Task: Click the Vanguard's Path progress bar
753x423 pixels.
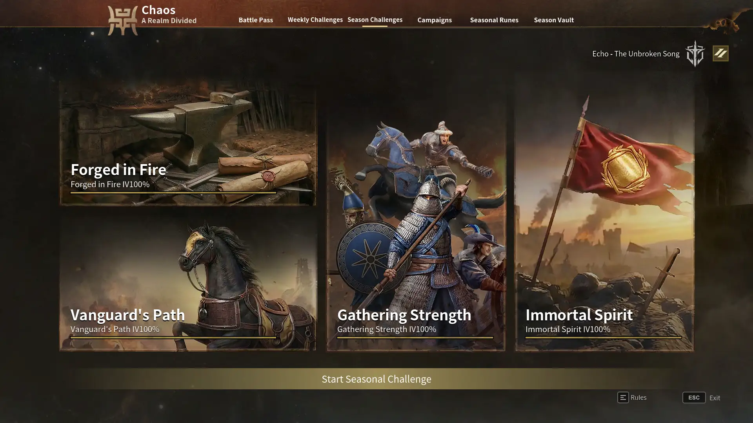Action: point(173,337)
